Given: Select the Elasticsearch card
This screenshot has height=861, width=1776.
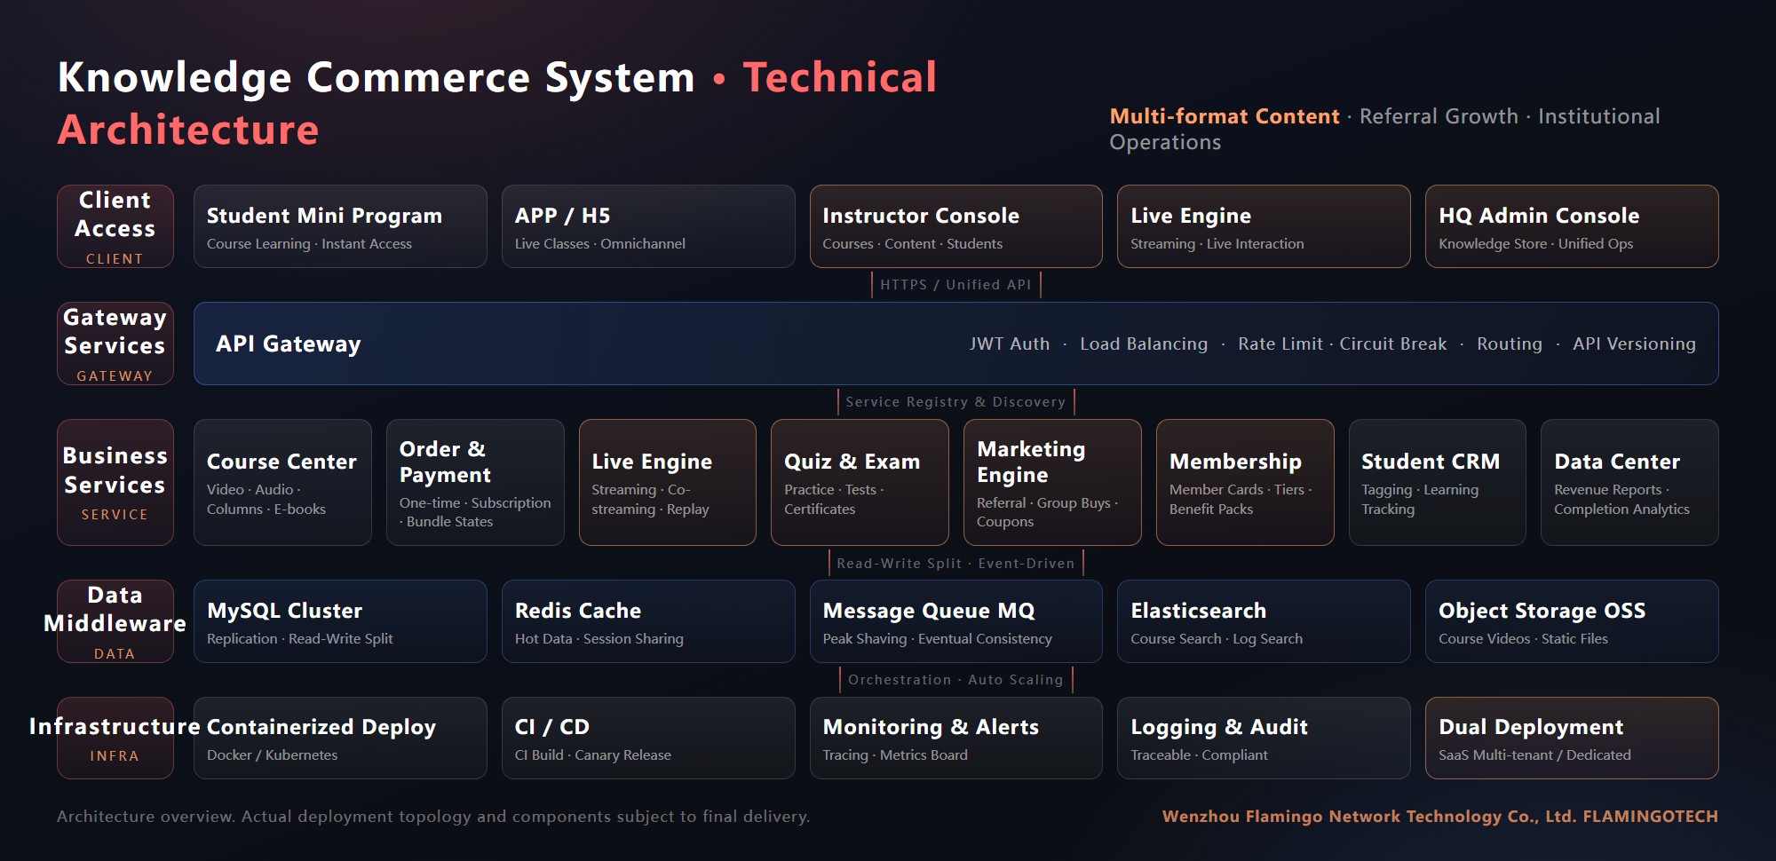Looking at the screenshot, I should pos(1264,621).
